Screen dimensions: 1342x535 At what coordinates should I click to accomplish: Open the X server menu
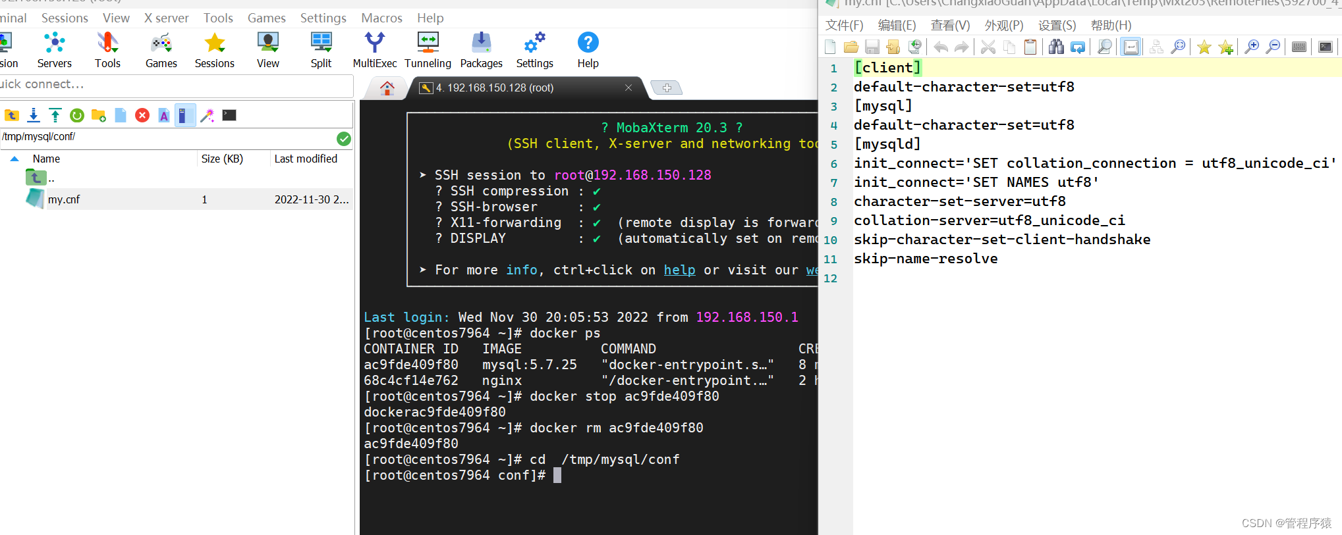coord(167,18)
